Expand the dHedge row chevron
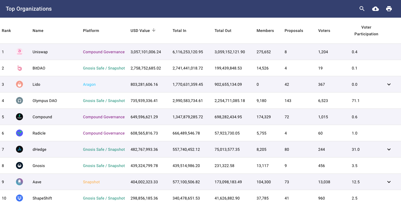This screenshot has width=401, height=206. coord(389,149)
